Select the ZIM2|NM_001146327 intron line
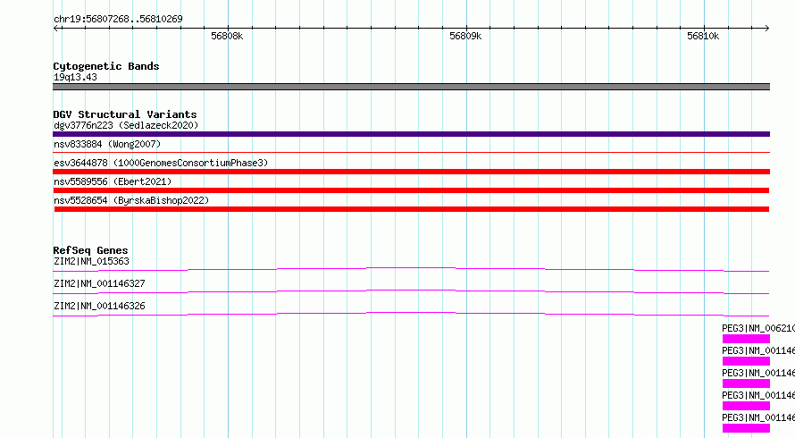This screenshot has height=438, width=795. 411,291
